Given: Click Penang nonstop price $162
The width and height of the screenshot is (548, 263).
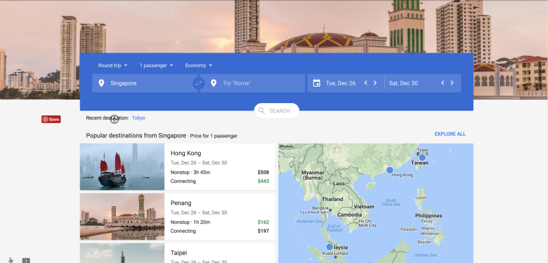Looking at the screenshot, I should coord(263,222).
